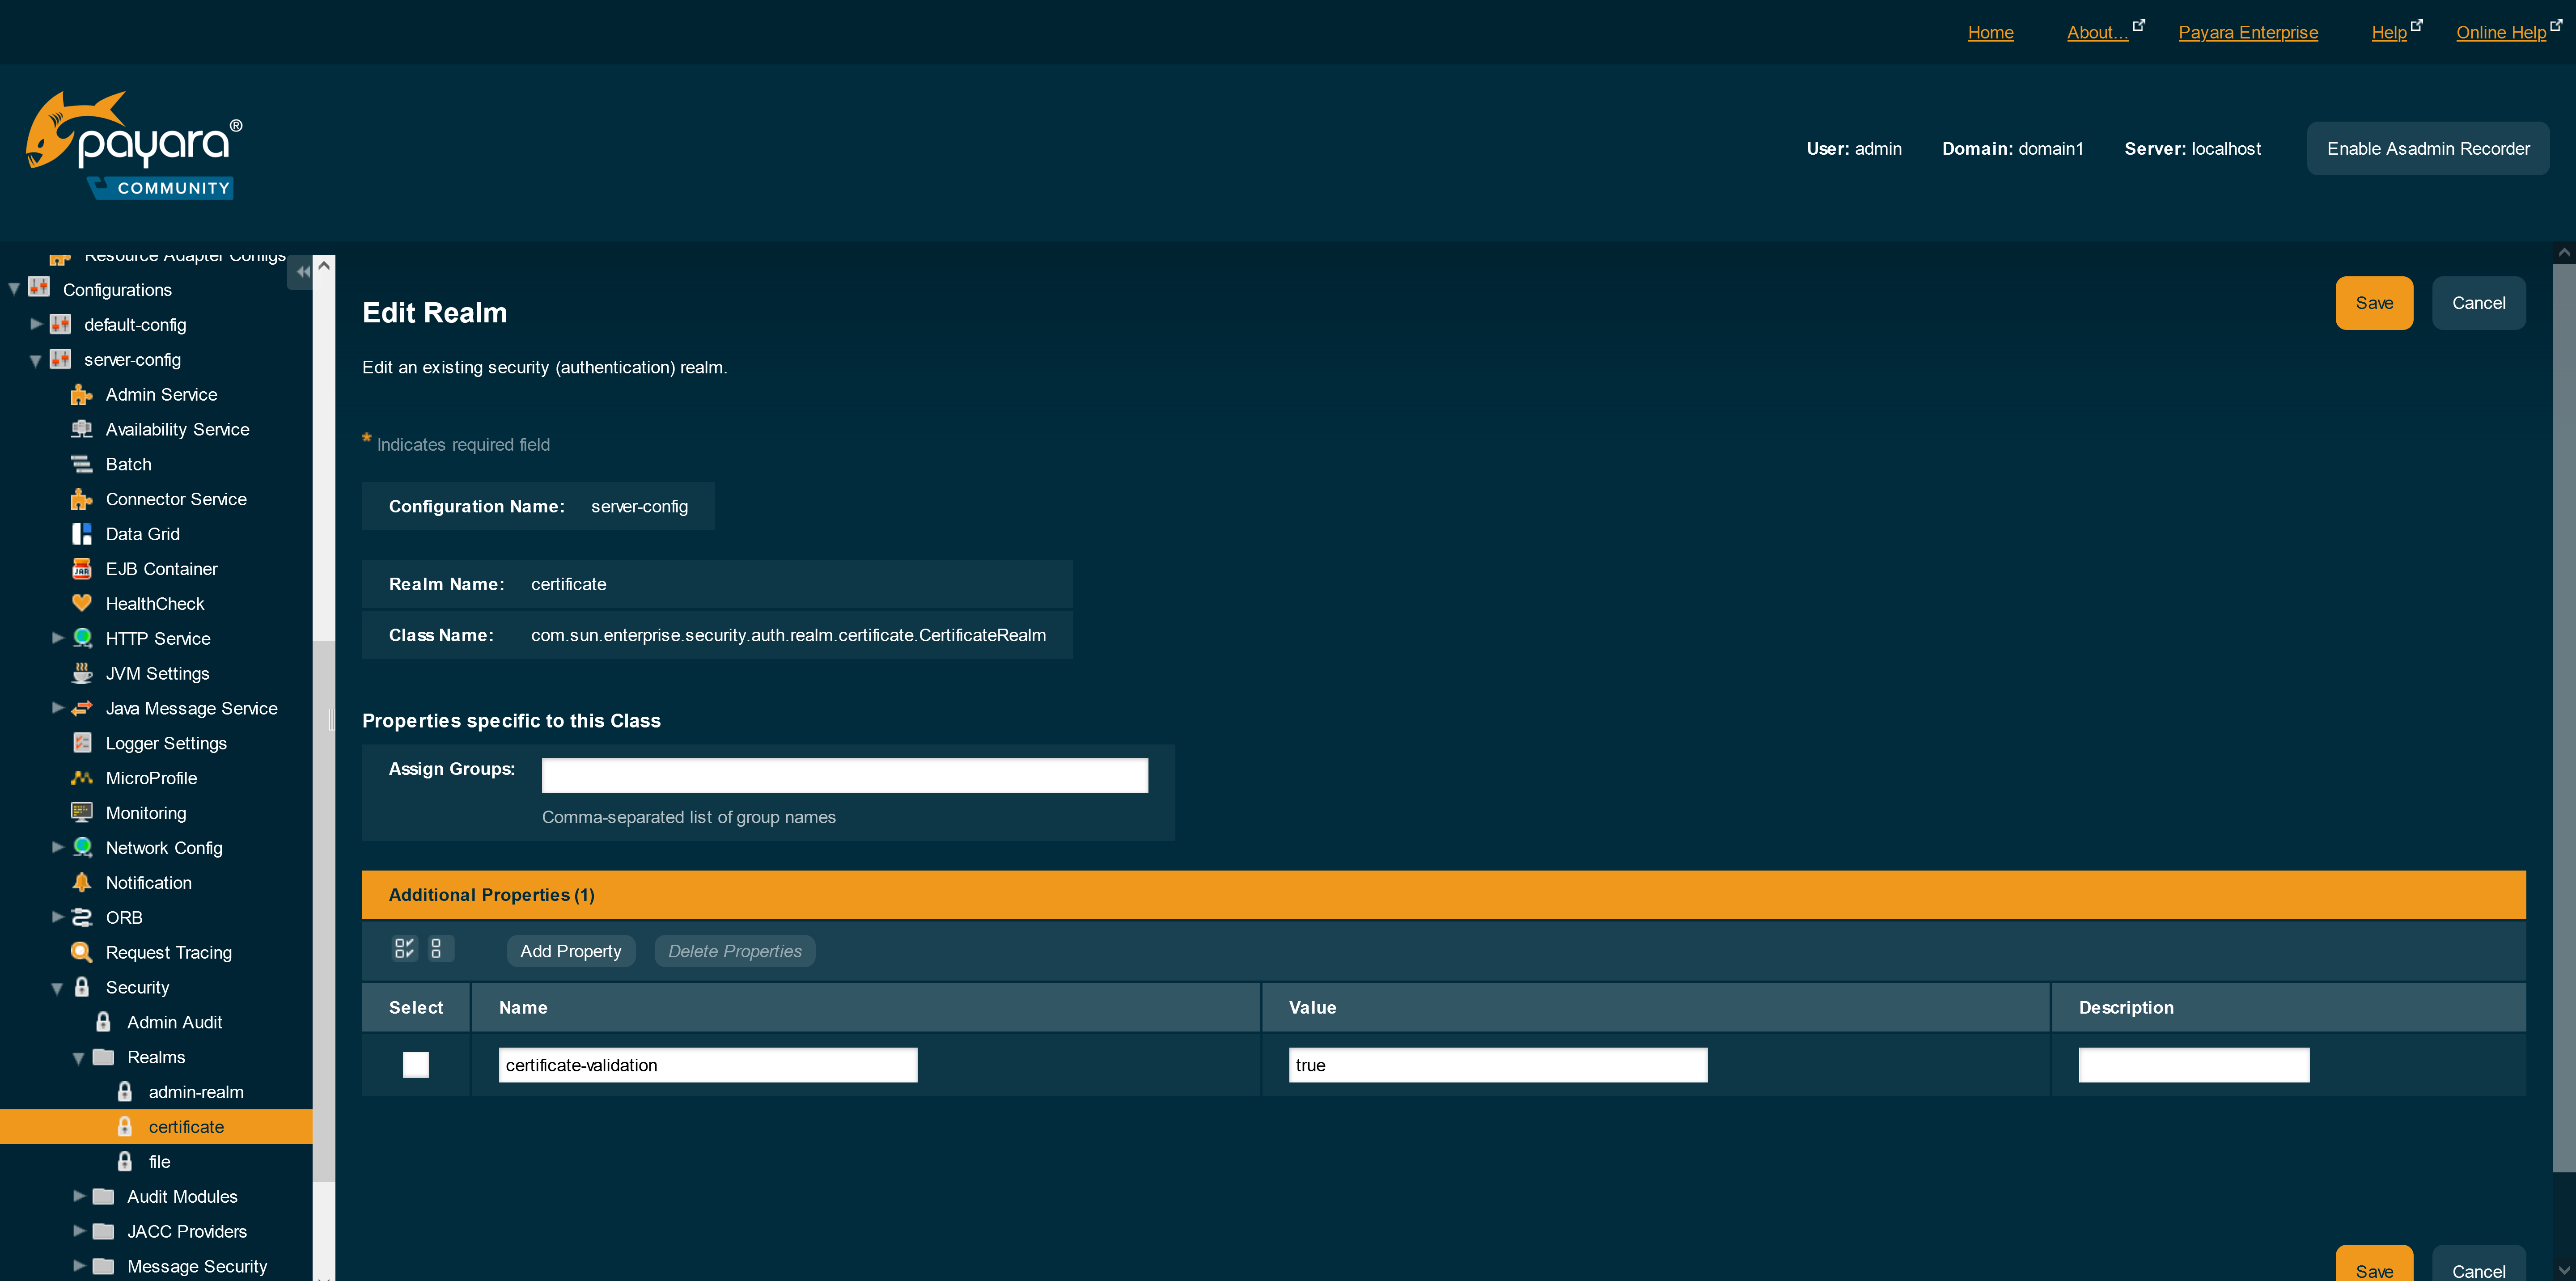Expand the ORB tree node
Screen dimensions: 2576x1281
58,917
